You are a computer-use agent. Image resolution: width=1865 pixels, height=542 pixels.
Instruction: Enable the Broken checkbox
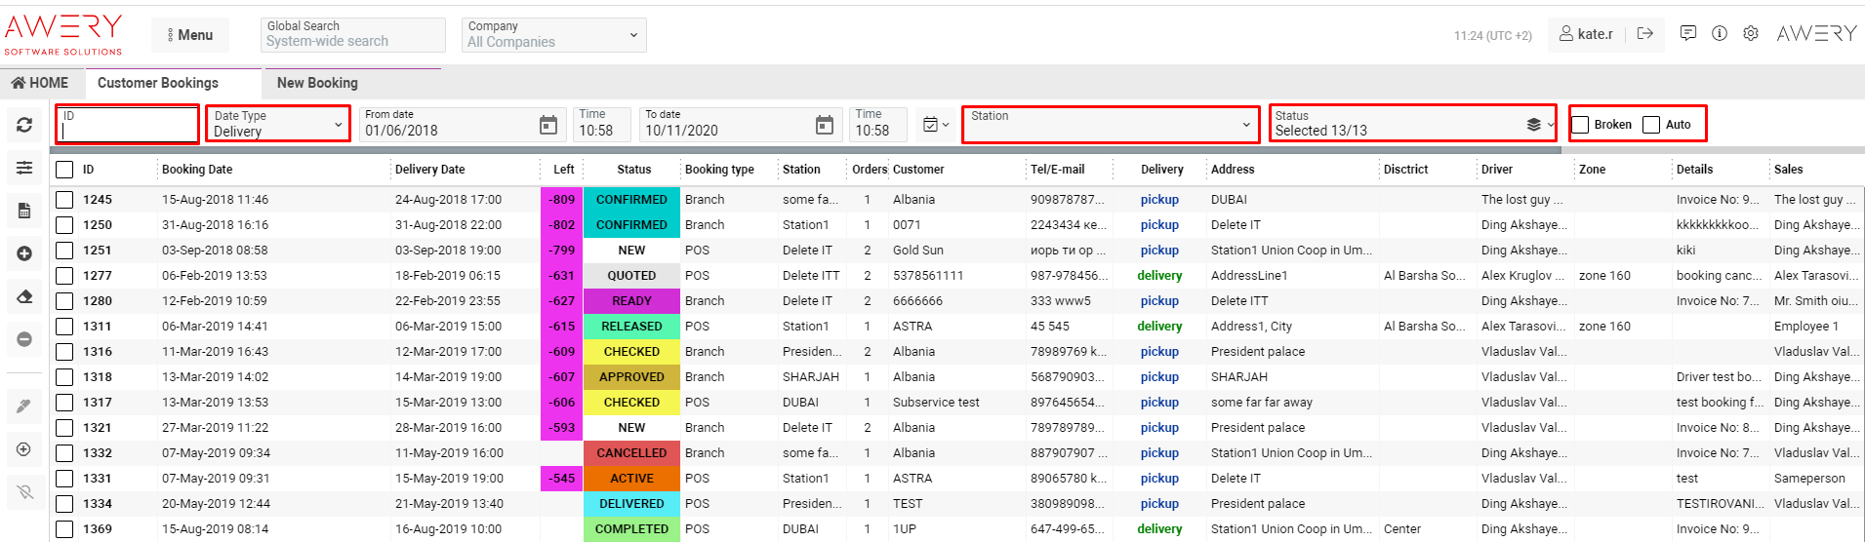(x=1581, y=125)
